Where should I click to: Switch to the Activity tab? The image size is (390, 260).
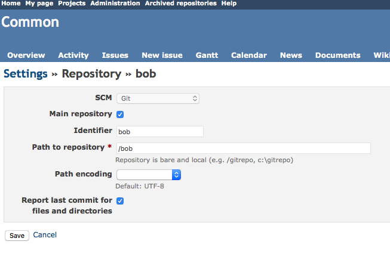73,55
